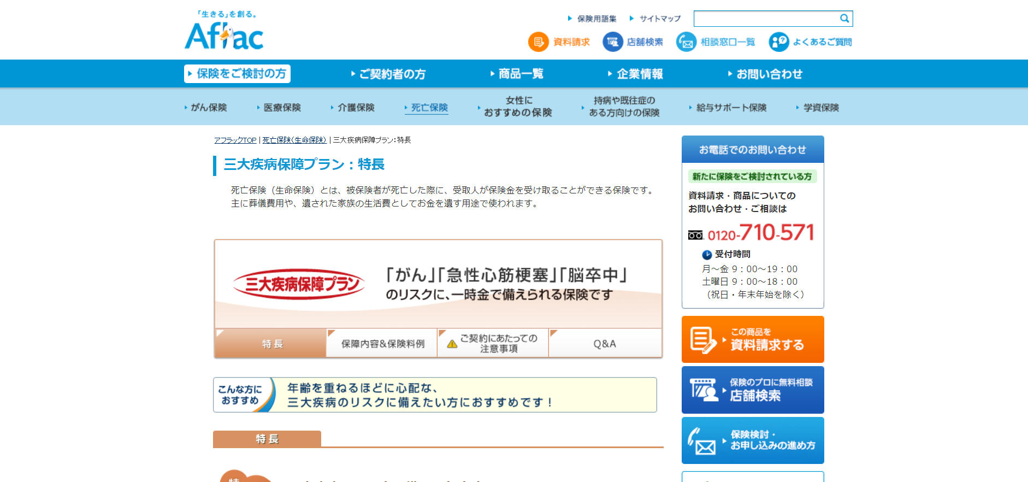Click the 三大疾病保障プラン banner logo
Viewport: 1028px width, 482px height.
[299, 284]
